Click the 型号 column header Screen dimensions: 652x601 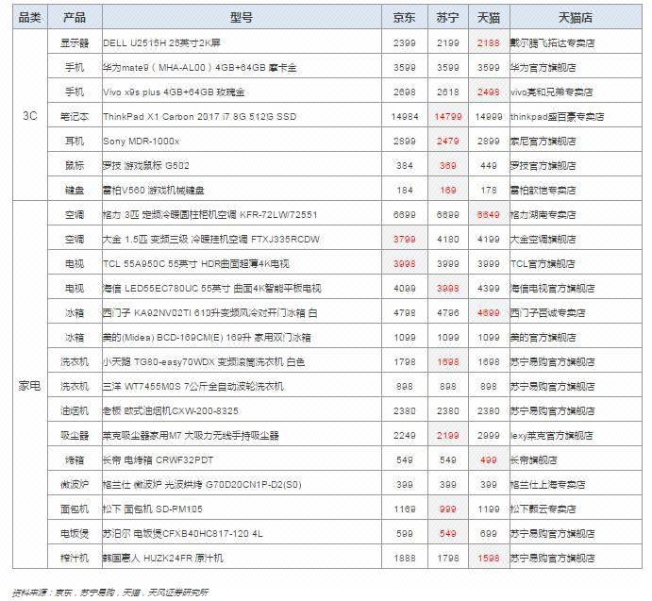click(x=242, y=17)
